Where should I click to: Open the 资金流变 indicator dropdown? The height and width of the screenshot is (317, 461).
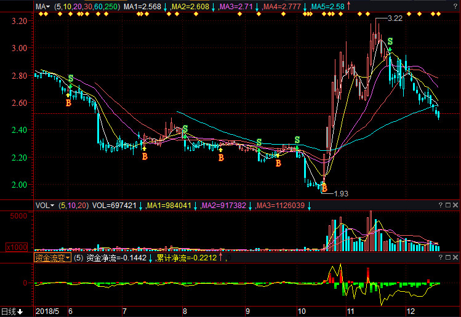point(52,258)
